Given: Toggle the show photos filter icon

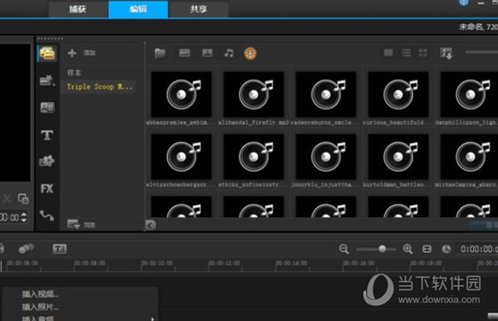Looking at the screenshot, I should pos(207,53).
